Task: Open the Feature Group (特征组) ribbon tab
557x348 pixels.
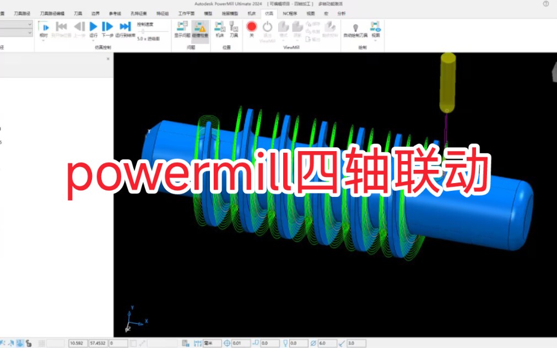Action: tap(163, 13)
